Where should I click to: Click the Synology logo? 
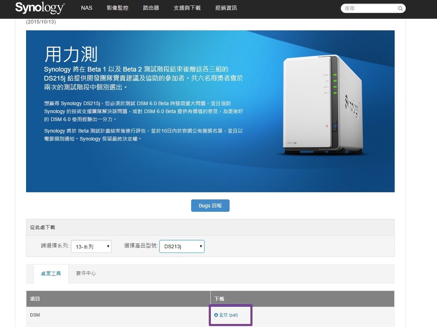point(40,8)
